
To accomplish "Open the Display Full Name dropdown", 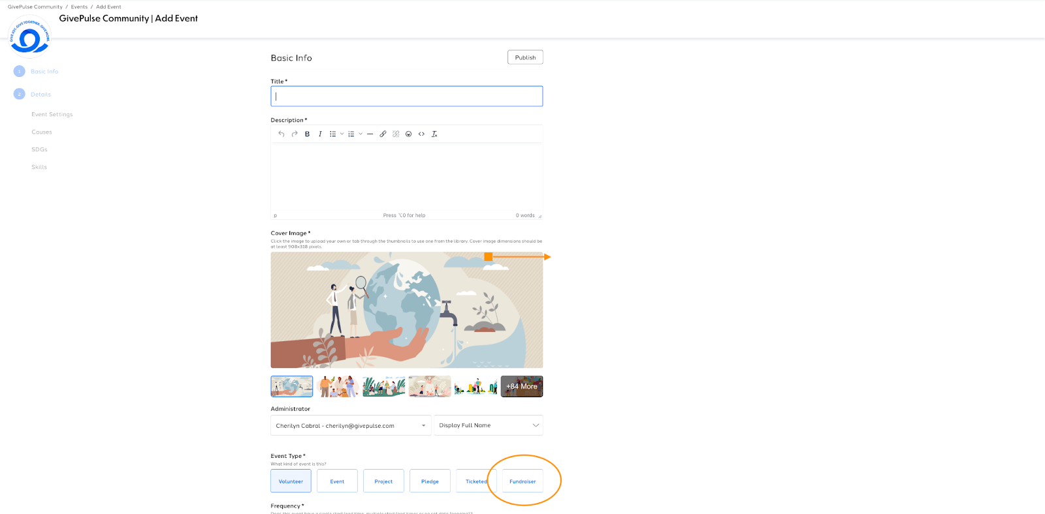I will click(489, 425).
